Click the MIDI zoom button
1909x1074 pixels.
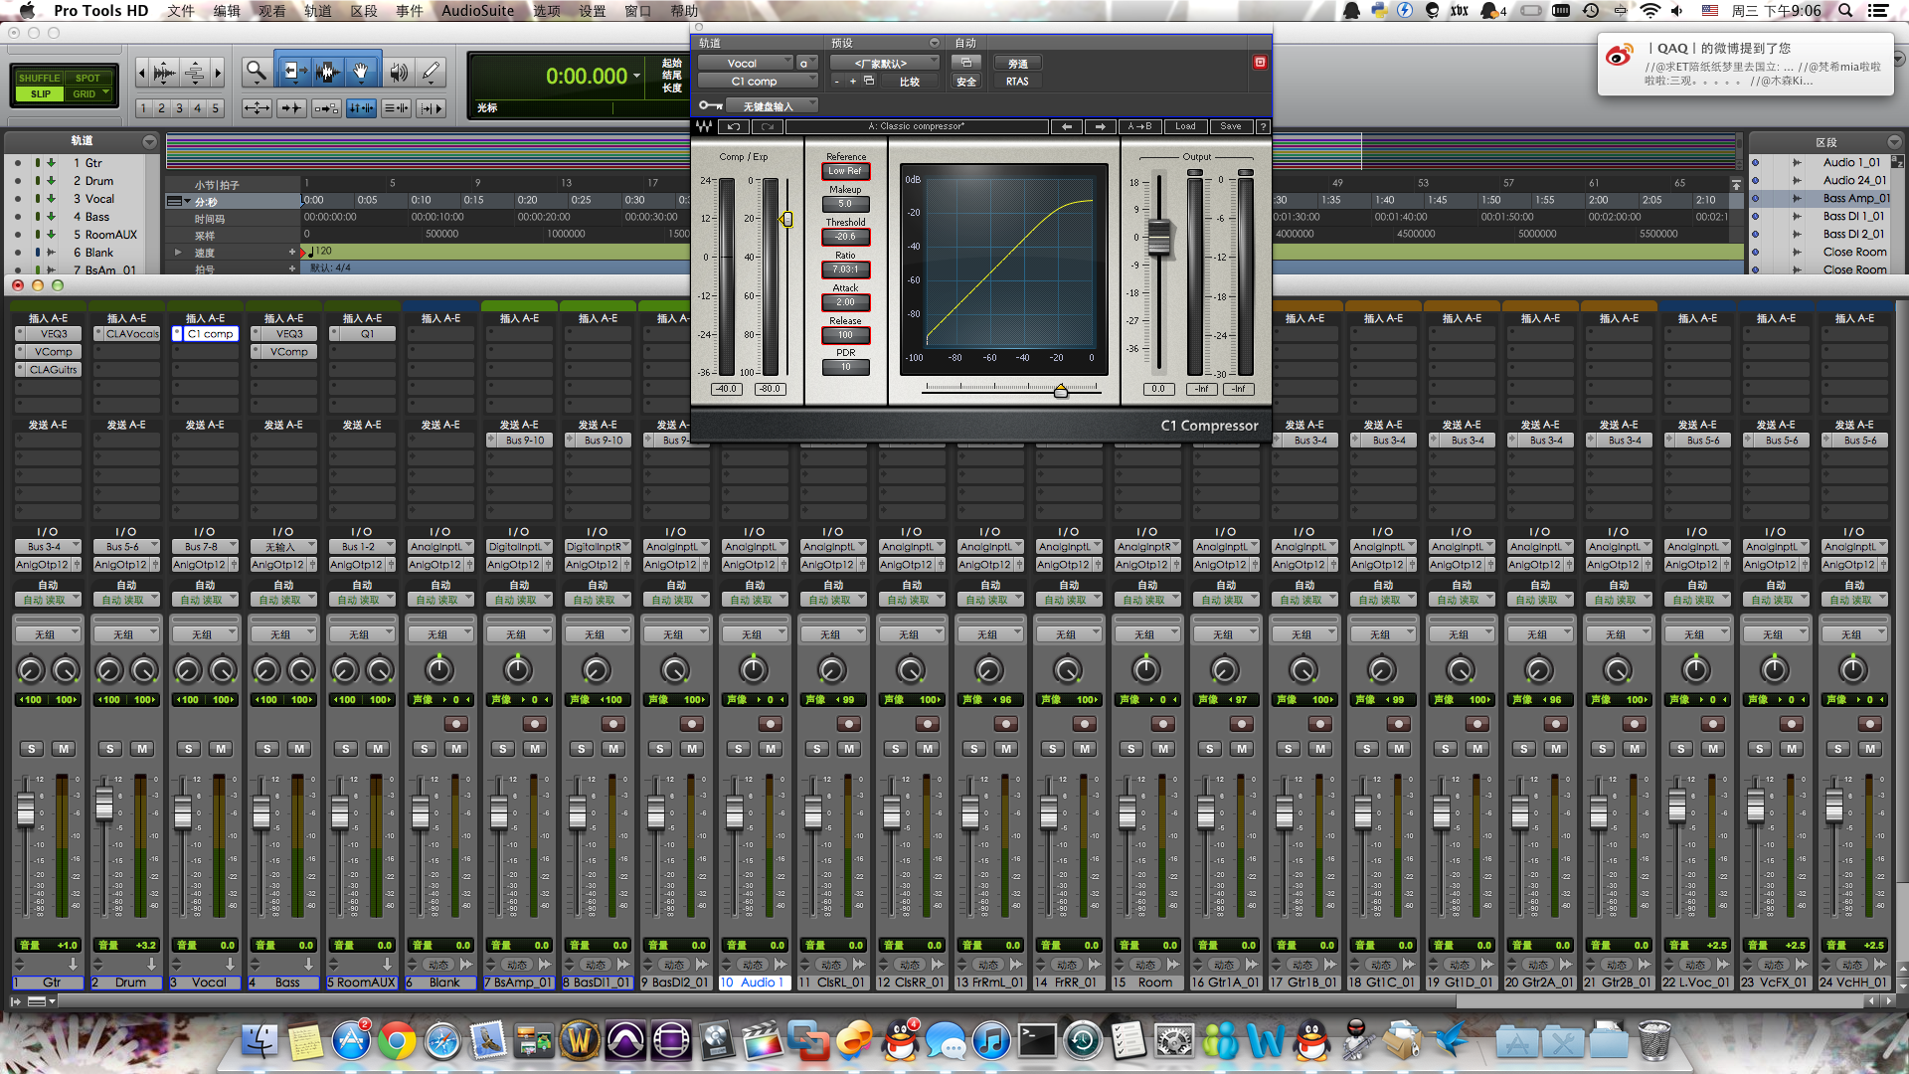[195, 73]
